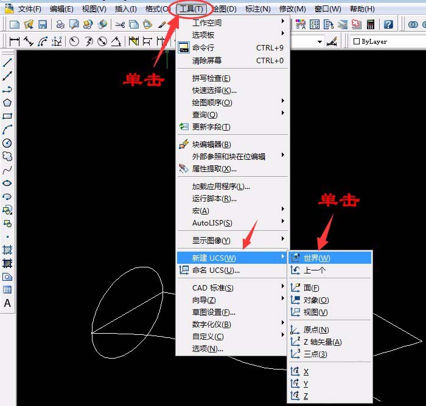Open the 插入(I) menu
Viewport: 426px width, 406px height.
point(125,9)
